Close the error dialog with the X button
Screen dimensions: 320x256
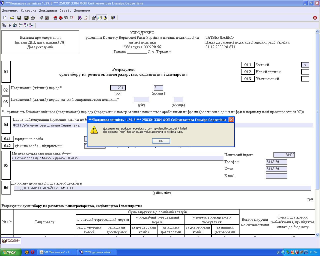[x=231, y=120]
